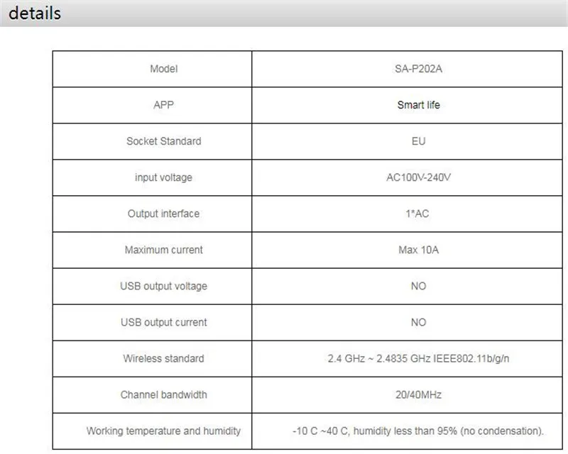Click the "Maximum current" label
The width and height of the screenshot is (568, 454).
163,250
